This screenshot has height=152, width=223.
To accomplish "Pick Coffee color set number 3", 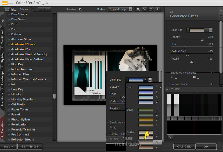I will (x=146, y=142).
